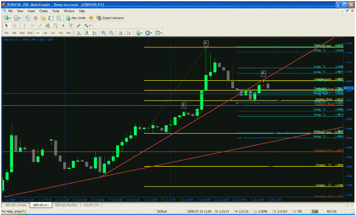Select the Draw Text Label 'T' tool
The image size is (356, 215).
click(71, 26)
